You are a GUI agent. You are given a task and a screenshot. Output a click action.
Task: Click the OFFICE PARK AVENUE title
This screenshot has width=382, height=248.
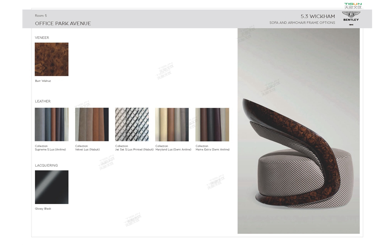click(x=63, y=24)
